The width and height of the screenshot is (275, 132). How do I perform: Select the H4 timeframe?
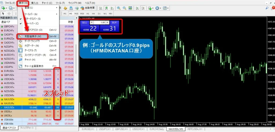(x=93, y=14)
